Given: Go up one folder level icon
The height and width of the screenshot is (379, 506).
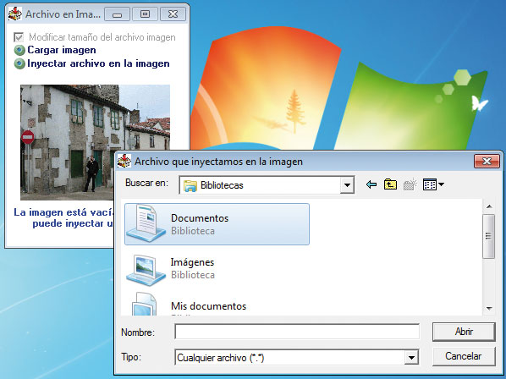Looking at the screenshot, I should [x=390, y=184].
